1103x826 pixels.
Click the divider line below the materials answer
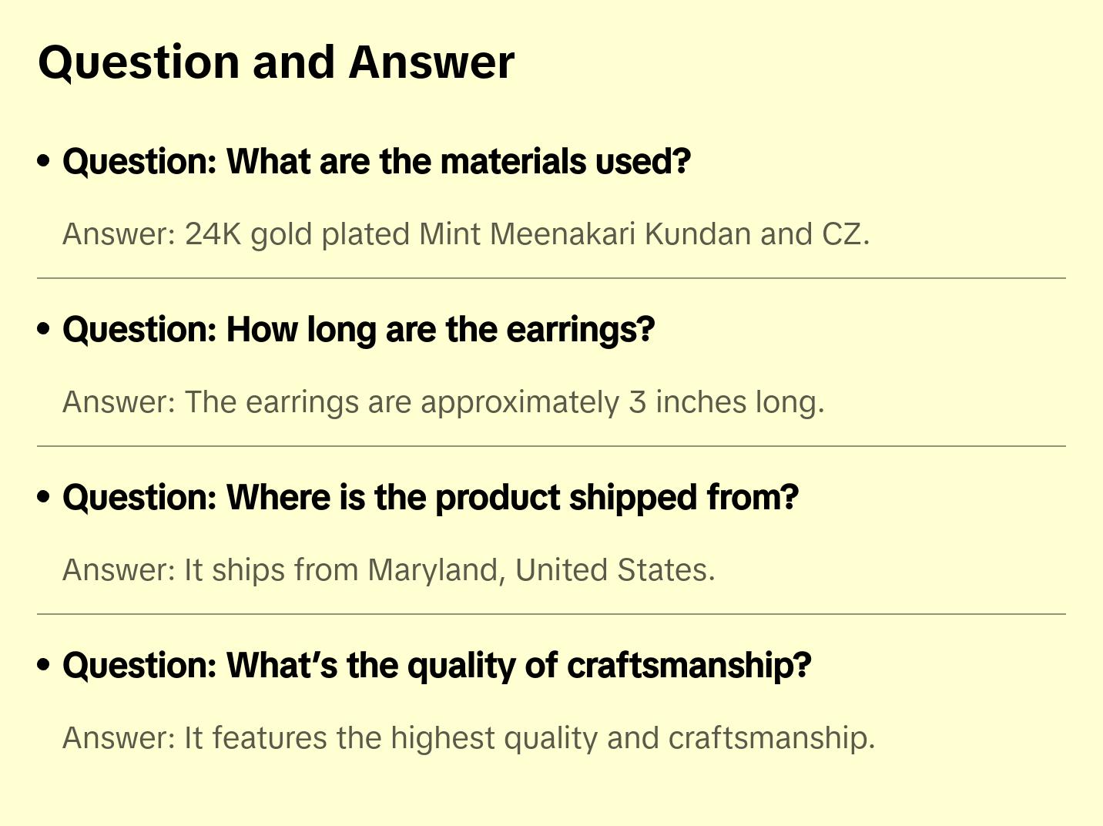[551, 278]
